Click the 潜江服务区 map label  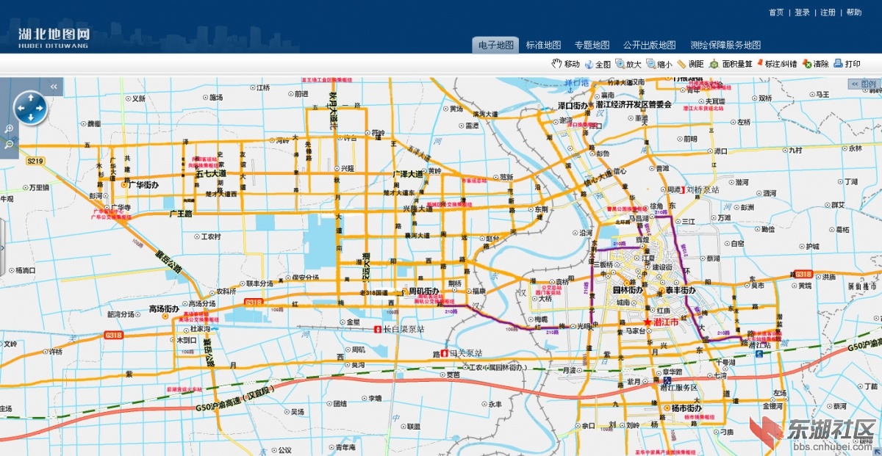click(x=679, y=388)
